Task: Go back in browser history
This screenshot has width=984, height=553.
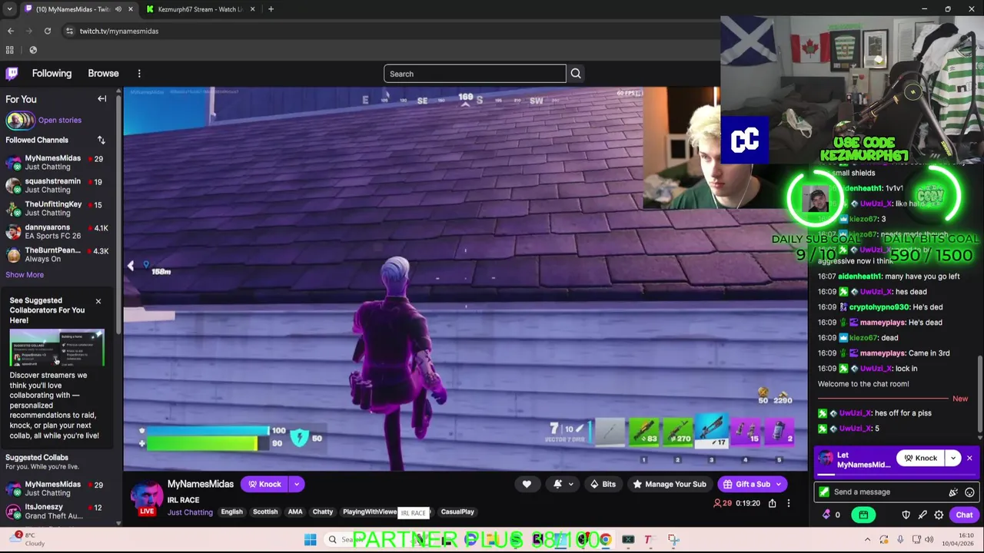Action: coord(11,31)
